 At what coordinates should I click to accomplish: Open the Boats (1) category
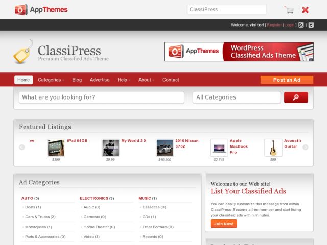[x=33, y=207]
